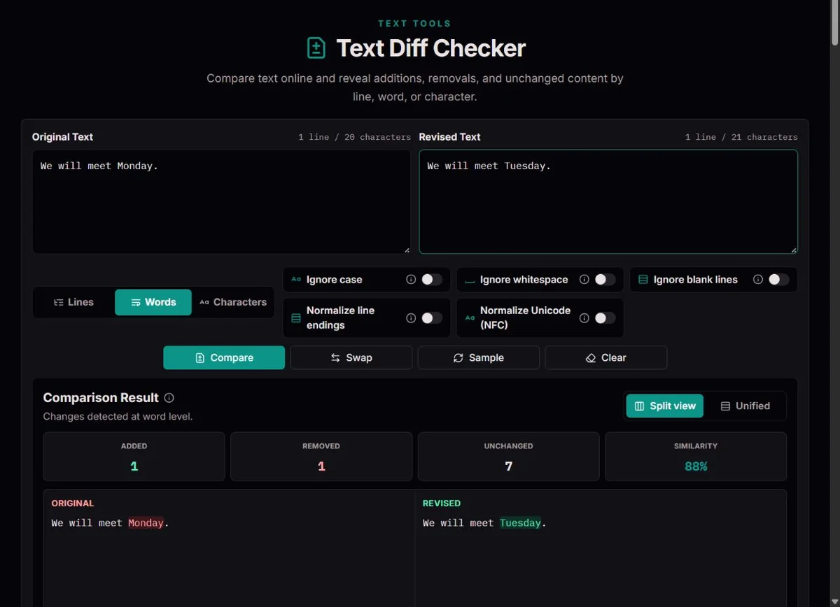The width and height of the screenshot is (840, 607).
Task: Click the info icon beside Ignore blank lines
Action: 758,280
